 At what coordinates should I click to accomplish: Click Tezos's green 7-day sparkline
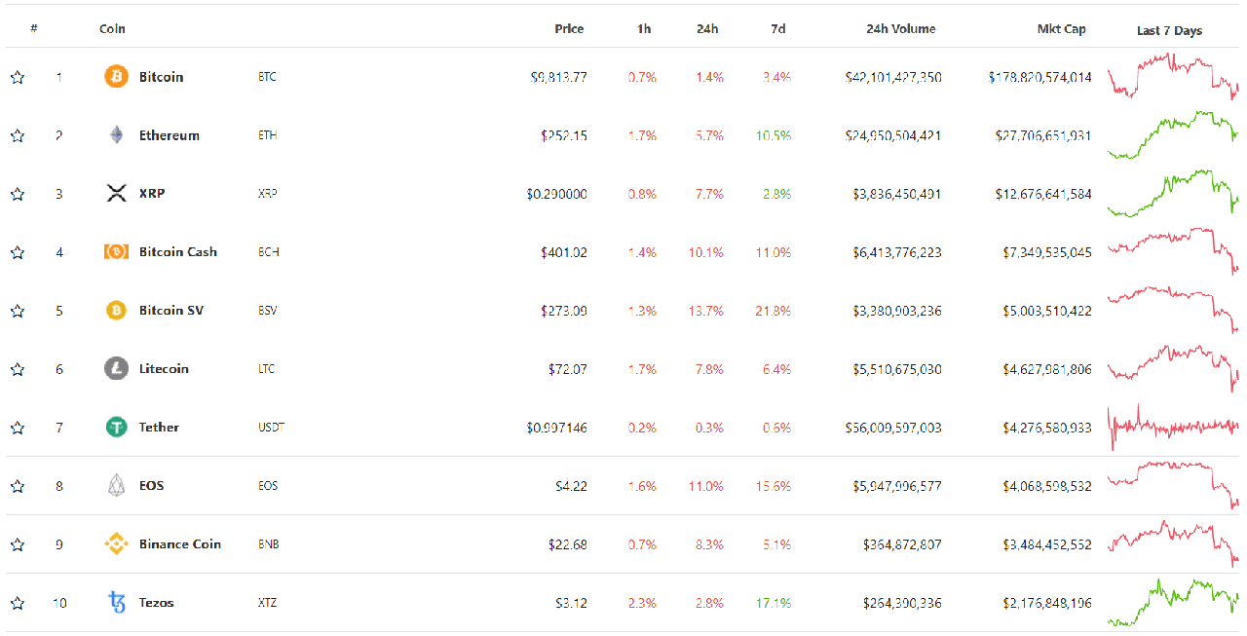1173,603
